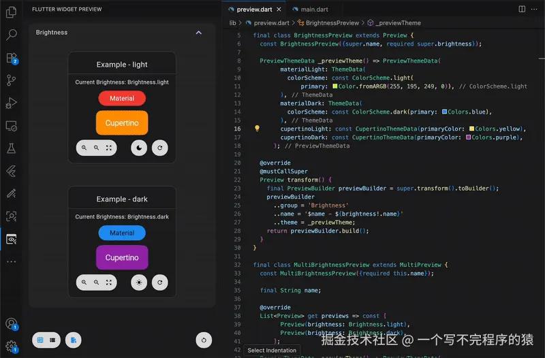Open Remote Explorer view
Image resolution: width=545 pixels, height=358 pixels.
[x=11, y=126]
